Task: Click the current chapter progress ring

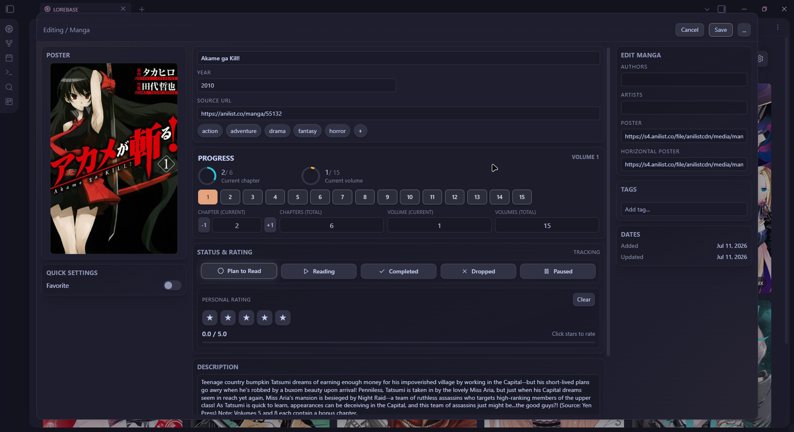Action: (207, 176)
